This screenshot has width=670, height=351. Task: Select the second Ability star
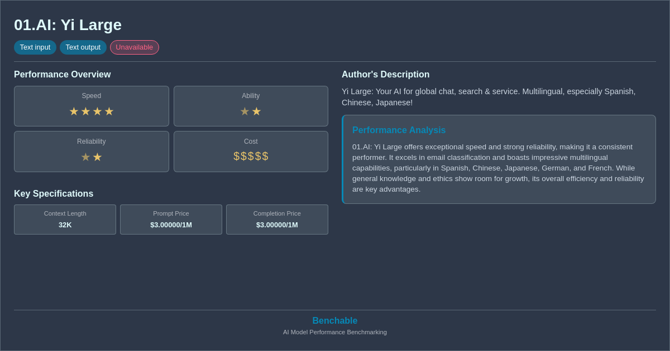(257, 111)
